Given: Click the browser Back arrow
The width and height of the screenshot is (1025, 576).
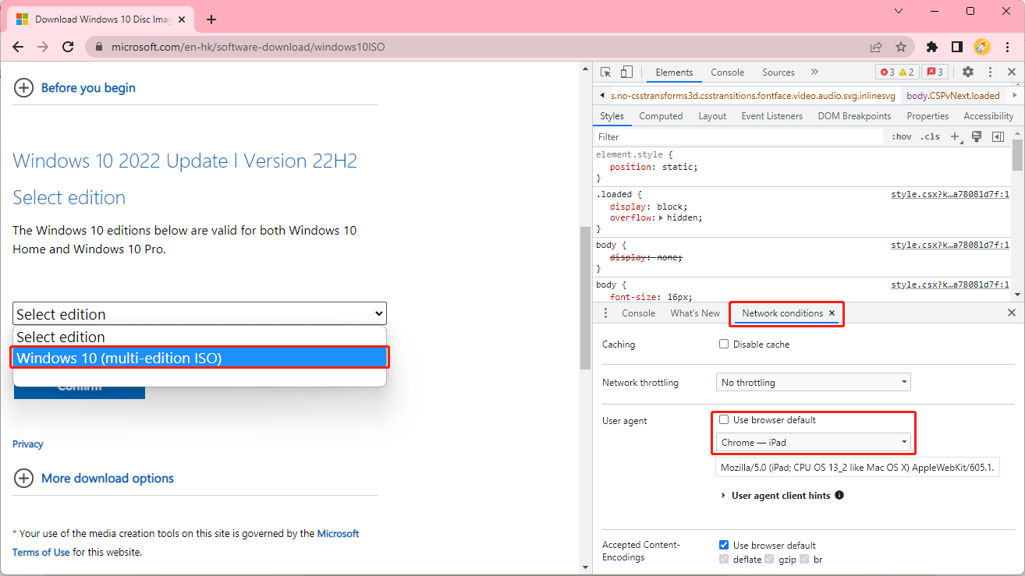Looking at the screenshot, I should click(18, 47).
